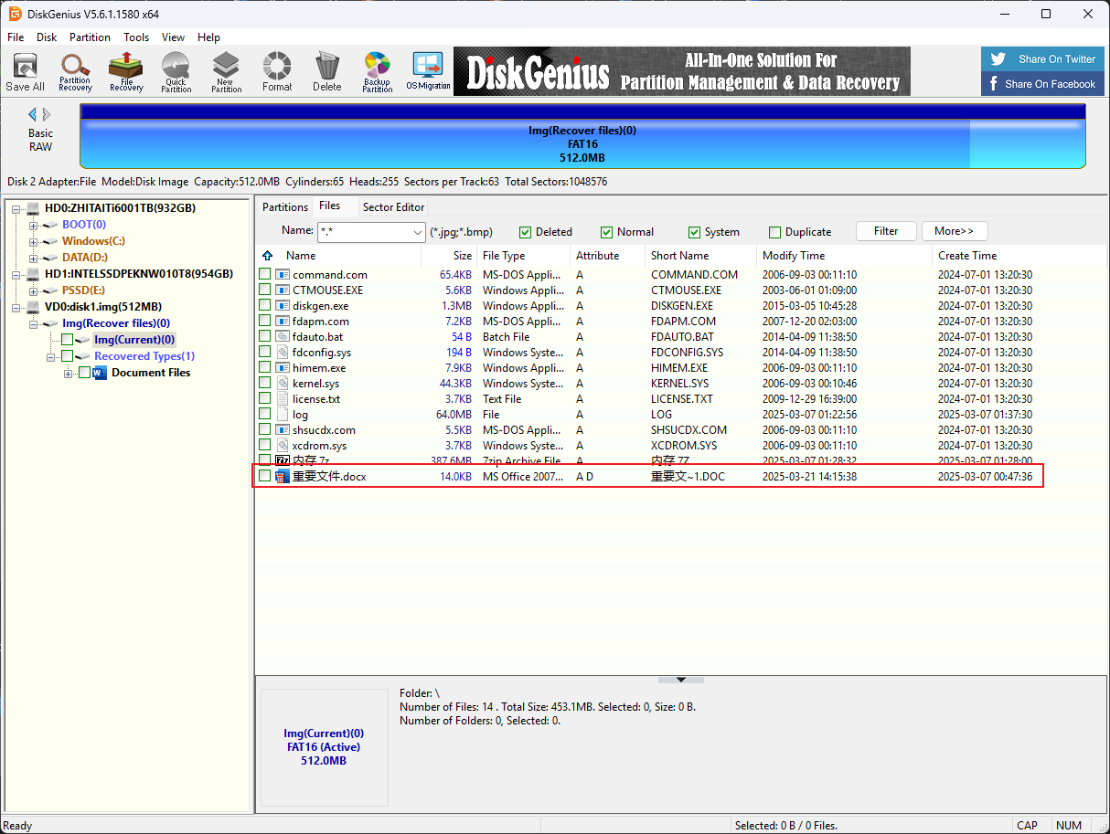Screen dimensions: 1110x834
Task: Switch to the Sector Editor tab
Action: [393, 207]
